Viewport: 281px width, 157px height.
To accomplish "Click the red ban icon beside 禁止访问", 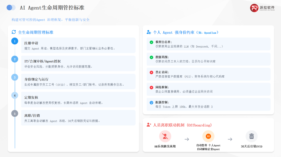I will pyautogui.click(x=151, y=73).
